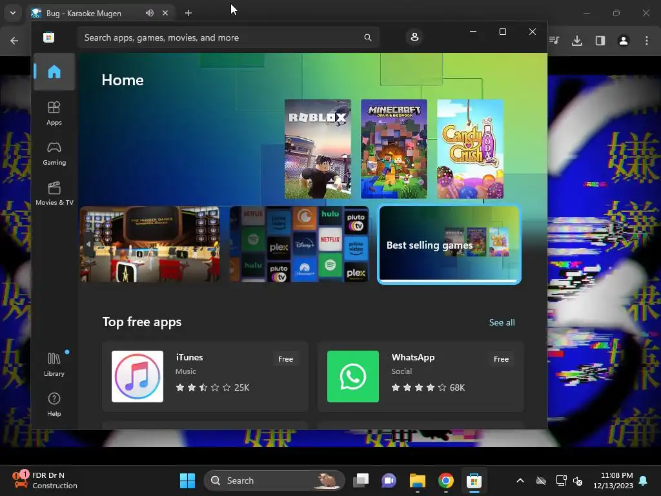Open browser downloads icon

pos(577,41)
